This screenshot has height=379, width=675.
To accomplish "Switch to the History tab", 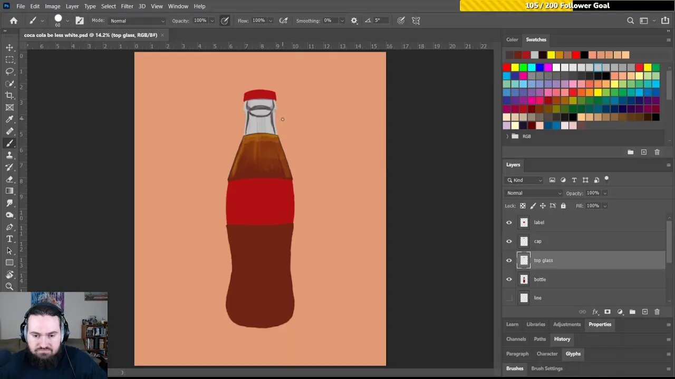I will [x=562, y=339].
